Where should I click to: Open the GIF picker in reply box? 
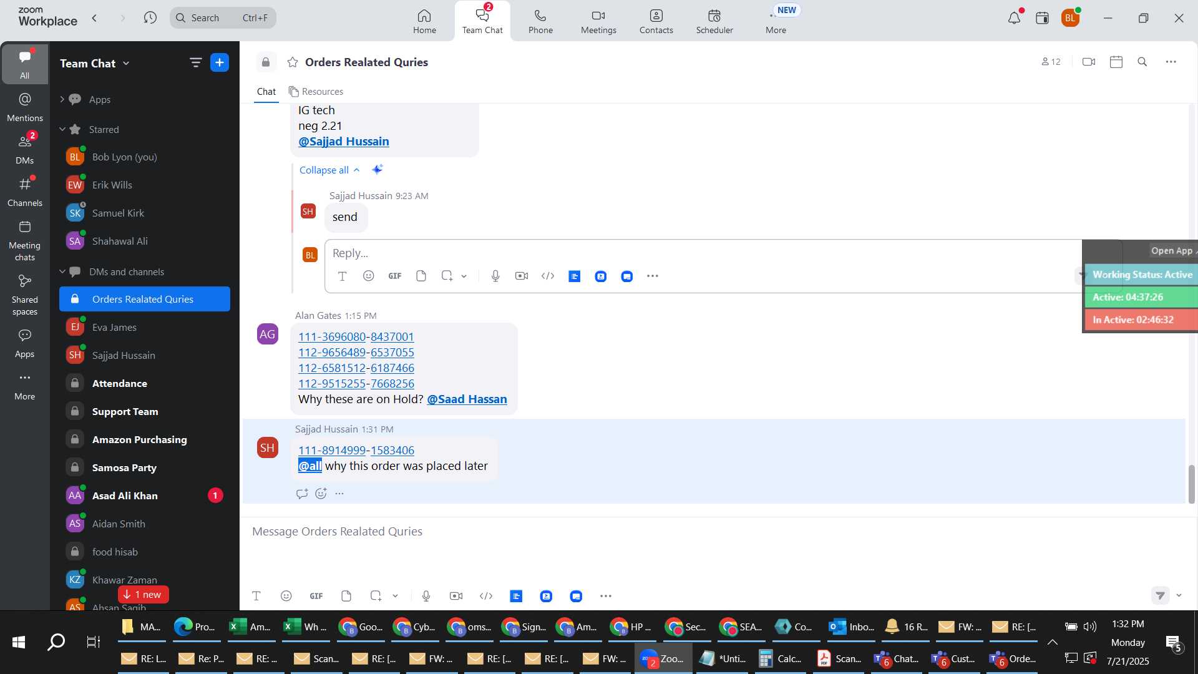pos(395,276)
